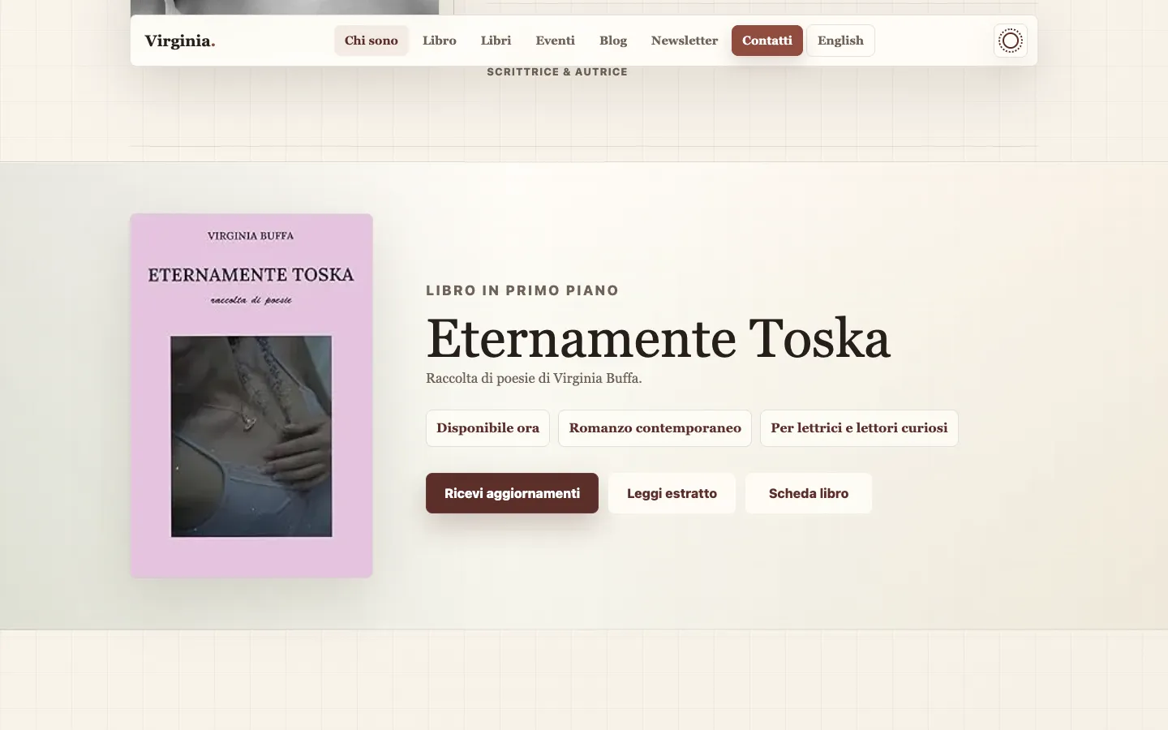Click the Per lettrici e lettori curiosi tag
Viewport: 1168px width, 730px height.
pyautogui.click(x=859, y=428)
